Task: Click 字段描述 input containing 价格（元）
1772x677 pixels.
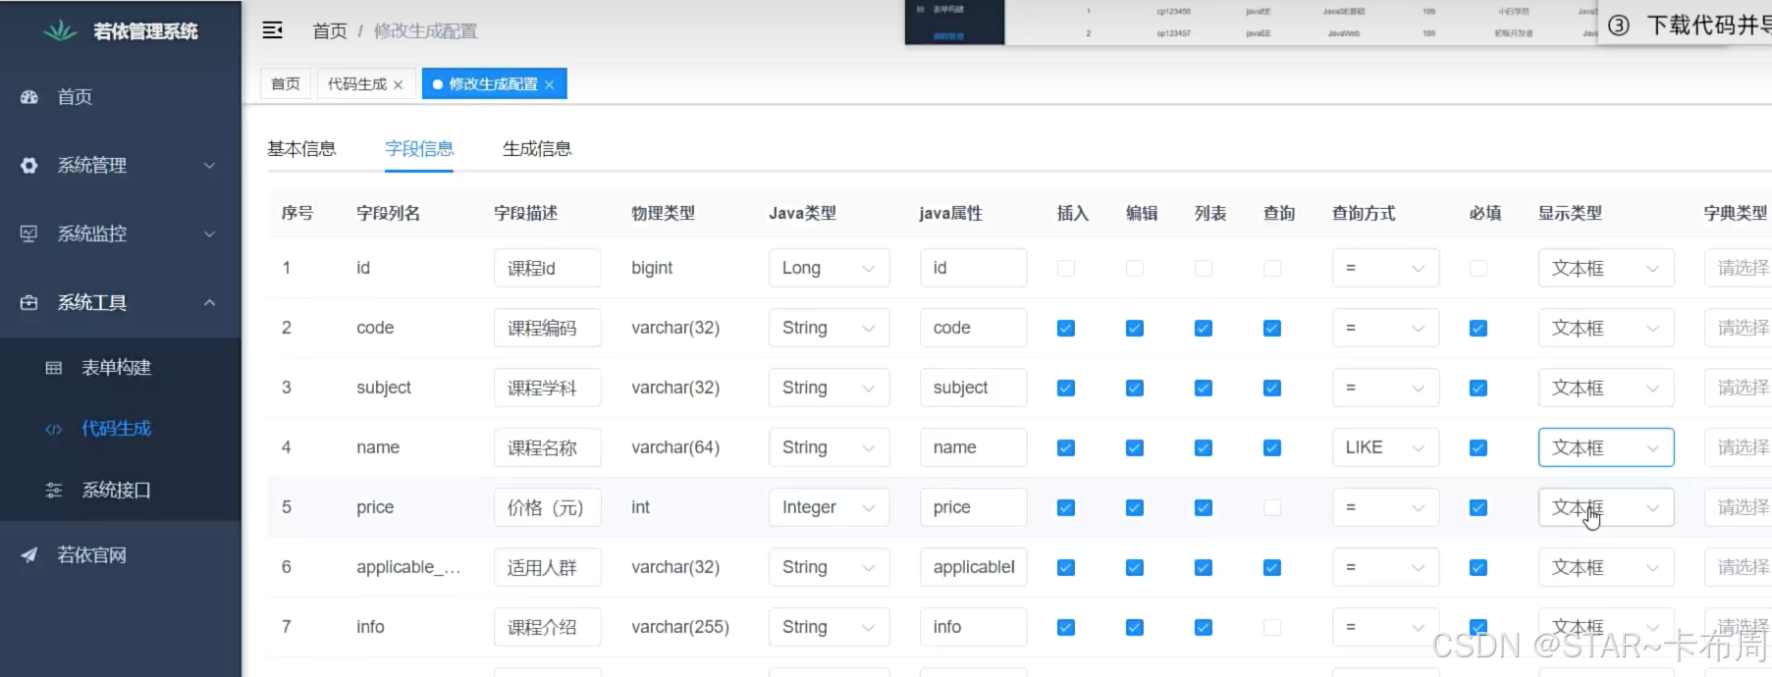Action: click(547, 507)
